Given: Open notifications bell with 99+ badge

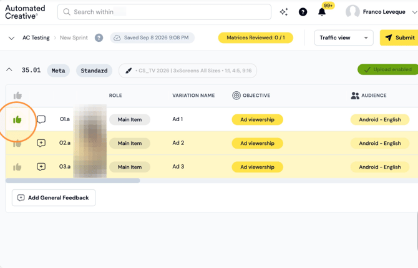Looking at the screenshot, I should point(322,12).
